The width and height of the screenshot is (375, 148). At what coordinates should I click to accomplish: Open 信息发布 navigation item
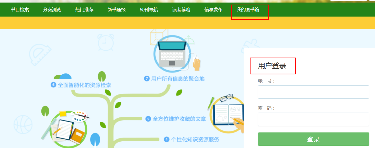(x=213, y=10)
